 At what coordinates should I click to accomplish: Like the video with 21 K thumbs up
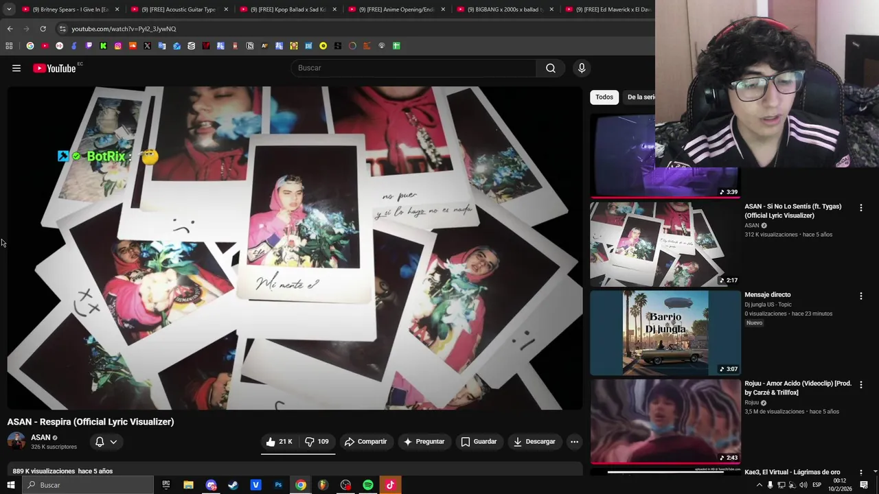[279, 442]
